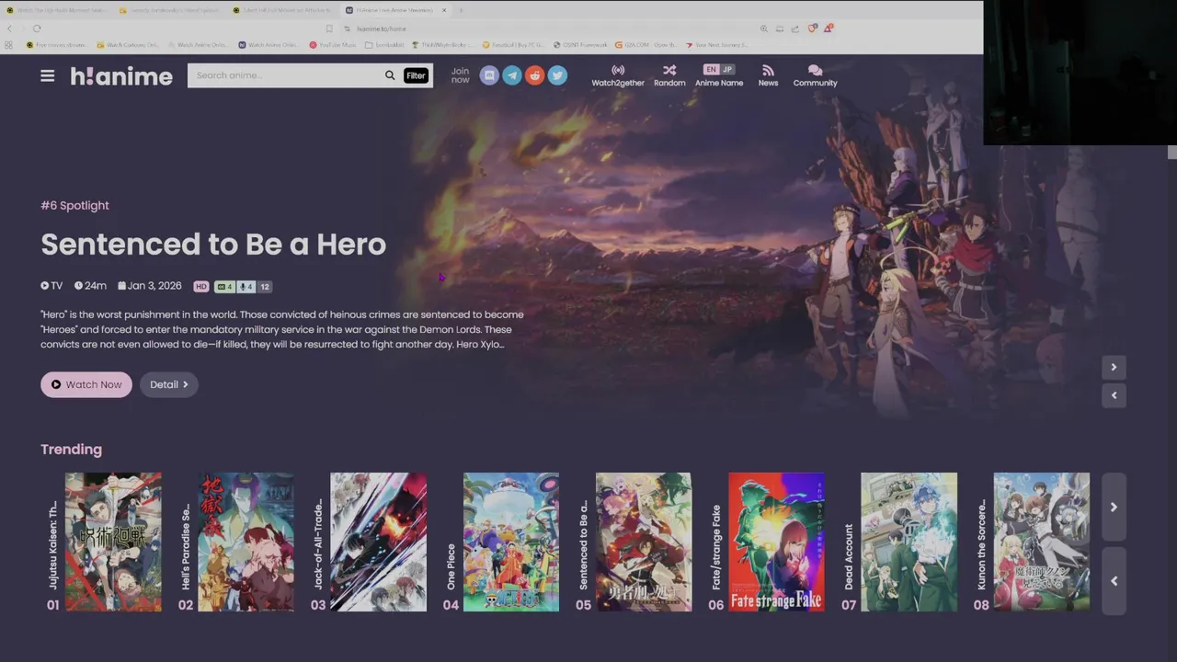
Task: Start Watch Now for Sentenced to Be a Hero
Action: coord(86,384)
